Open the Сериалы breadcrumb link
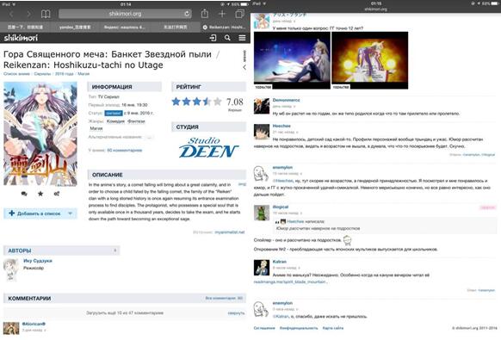The width and height of the screenshot is (501, 340). tap(42, 74)
